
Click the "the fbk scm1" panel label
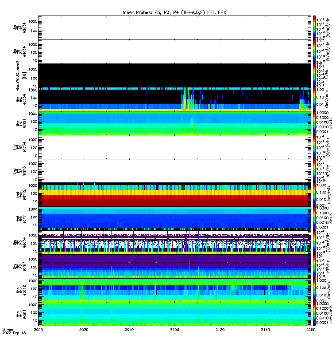tap(21, 314)
